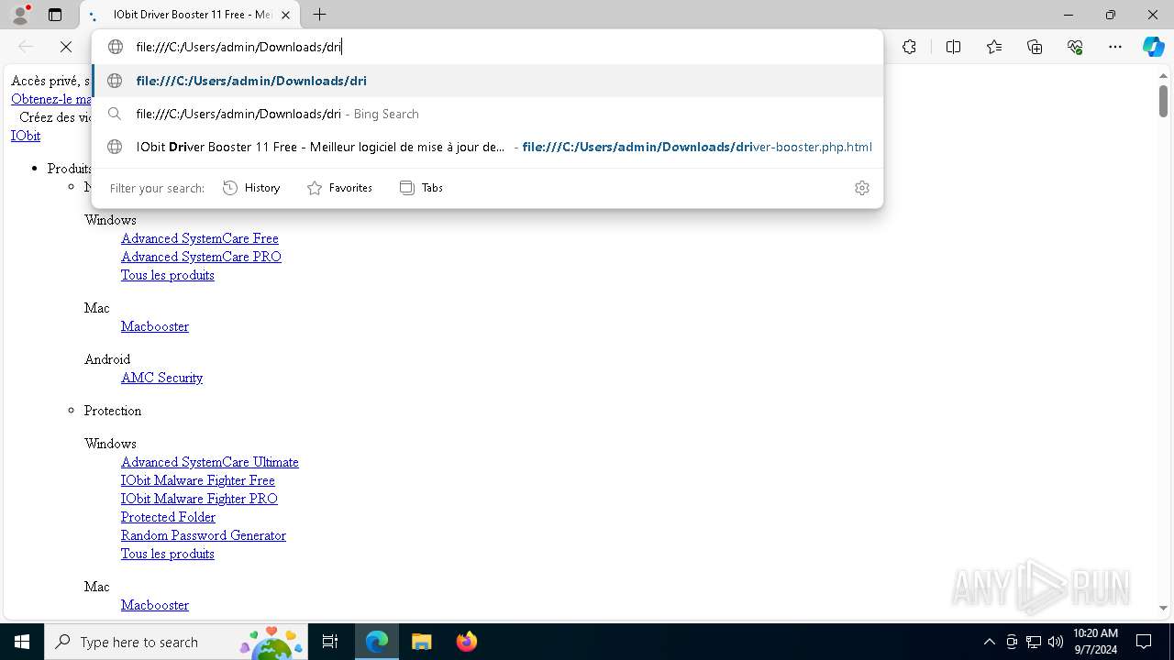Open the AMC Security link

point(161,378)
